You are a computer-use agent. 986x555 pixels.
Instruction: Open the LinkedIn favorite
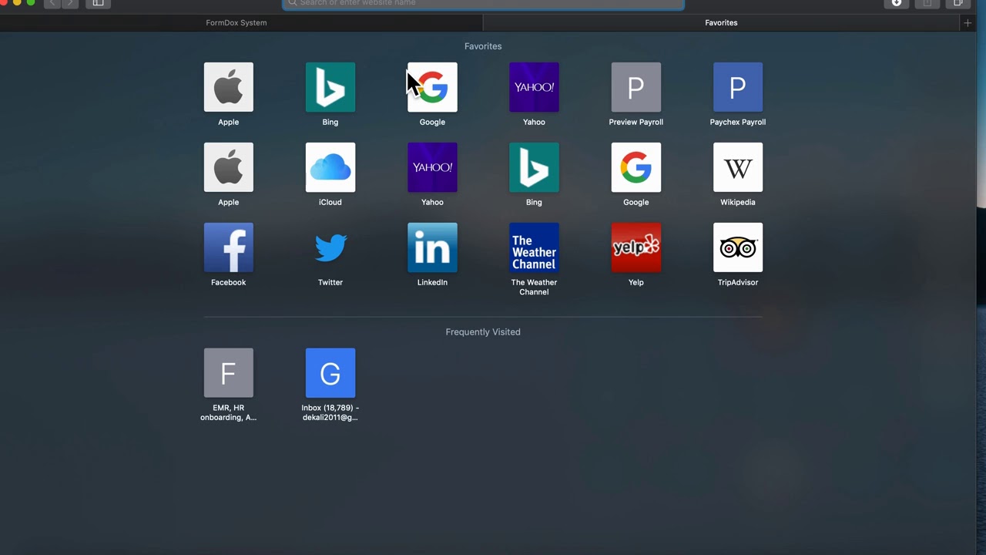pos(432,247)
